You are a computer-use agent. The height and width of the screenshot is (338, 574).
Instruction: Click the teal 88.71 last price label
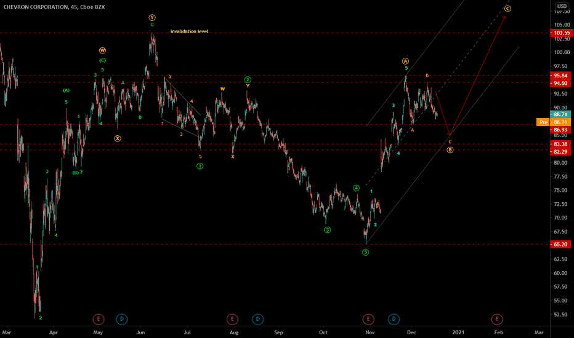click(560, 114)
